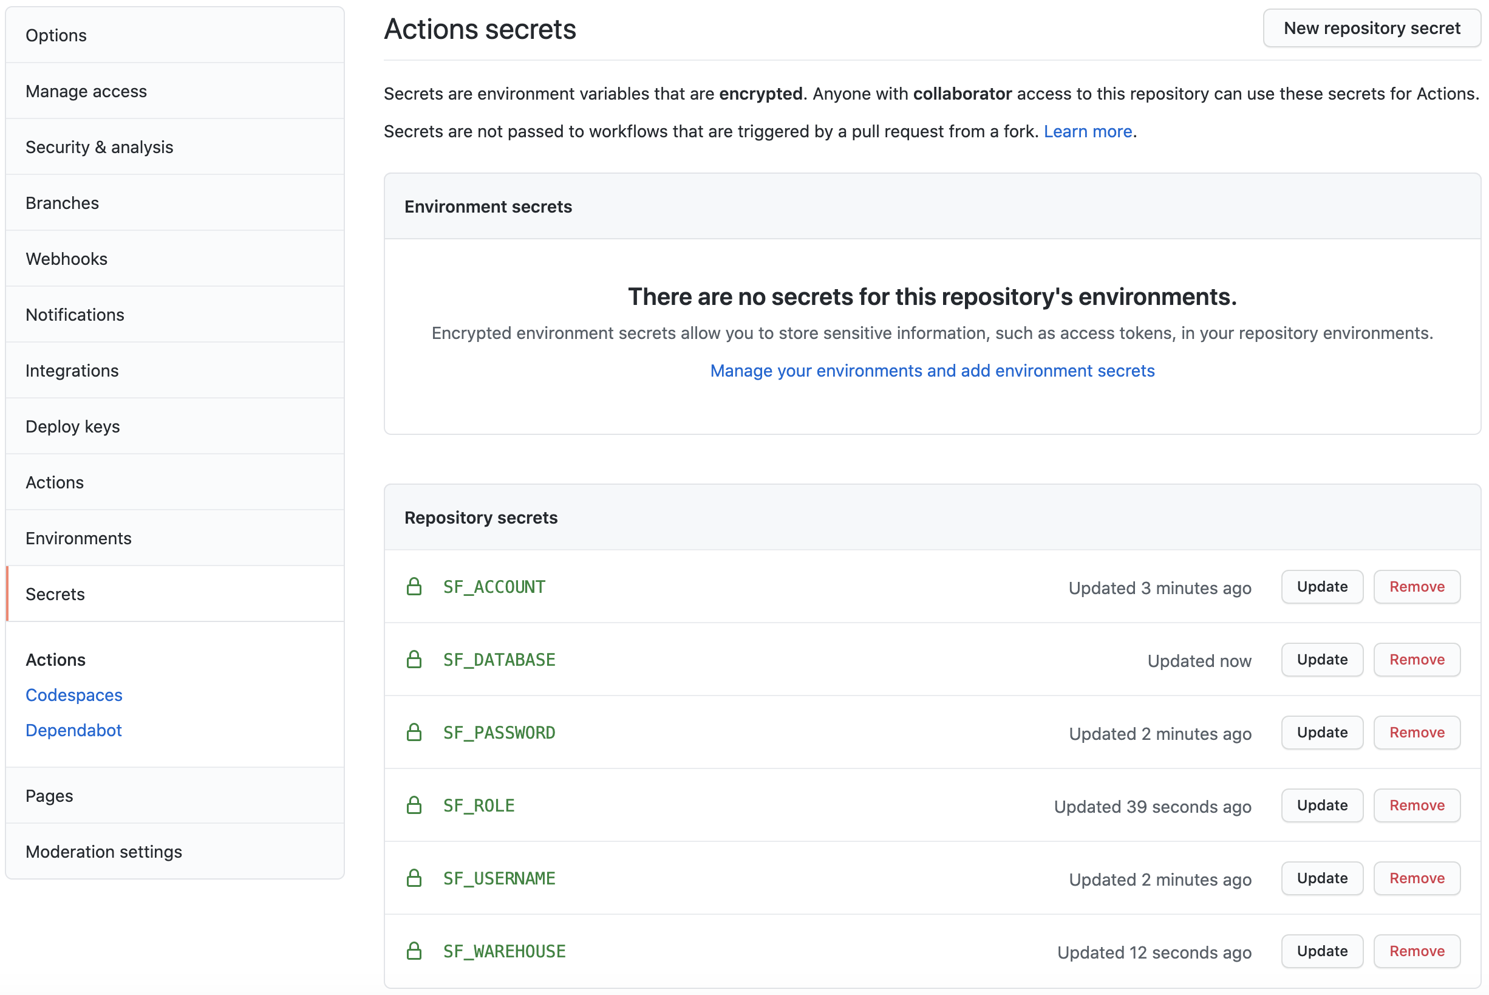Click the lock icon beside SF_USERNAME
Viewport: 1489px width, 995px height.
coord(415,878)
